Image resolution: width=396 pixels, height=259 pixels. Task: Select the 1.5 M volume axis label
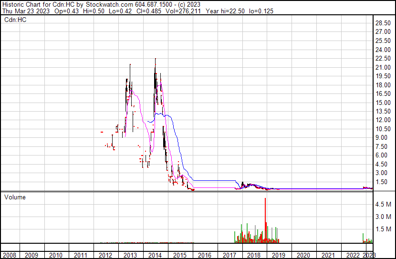[383, 229]
